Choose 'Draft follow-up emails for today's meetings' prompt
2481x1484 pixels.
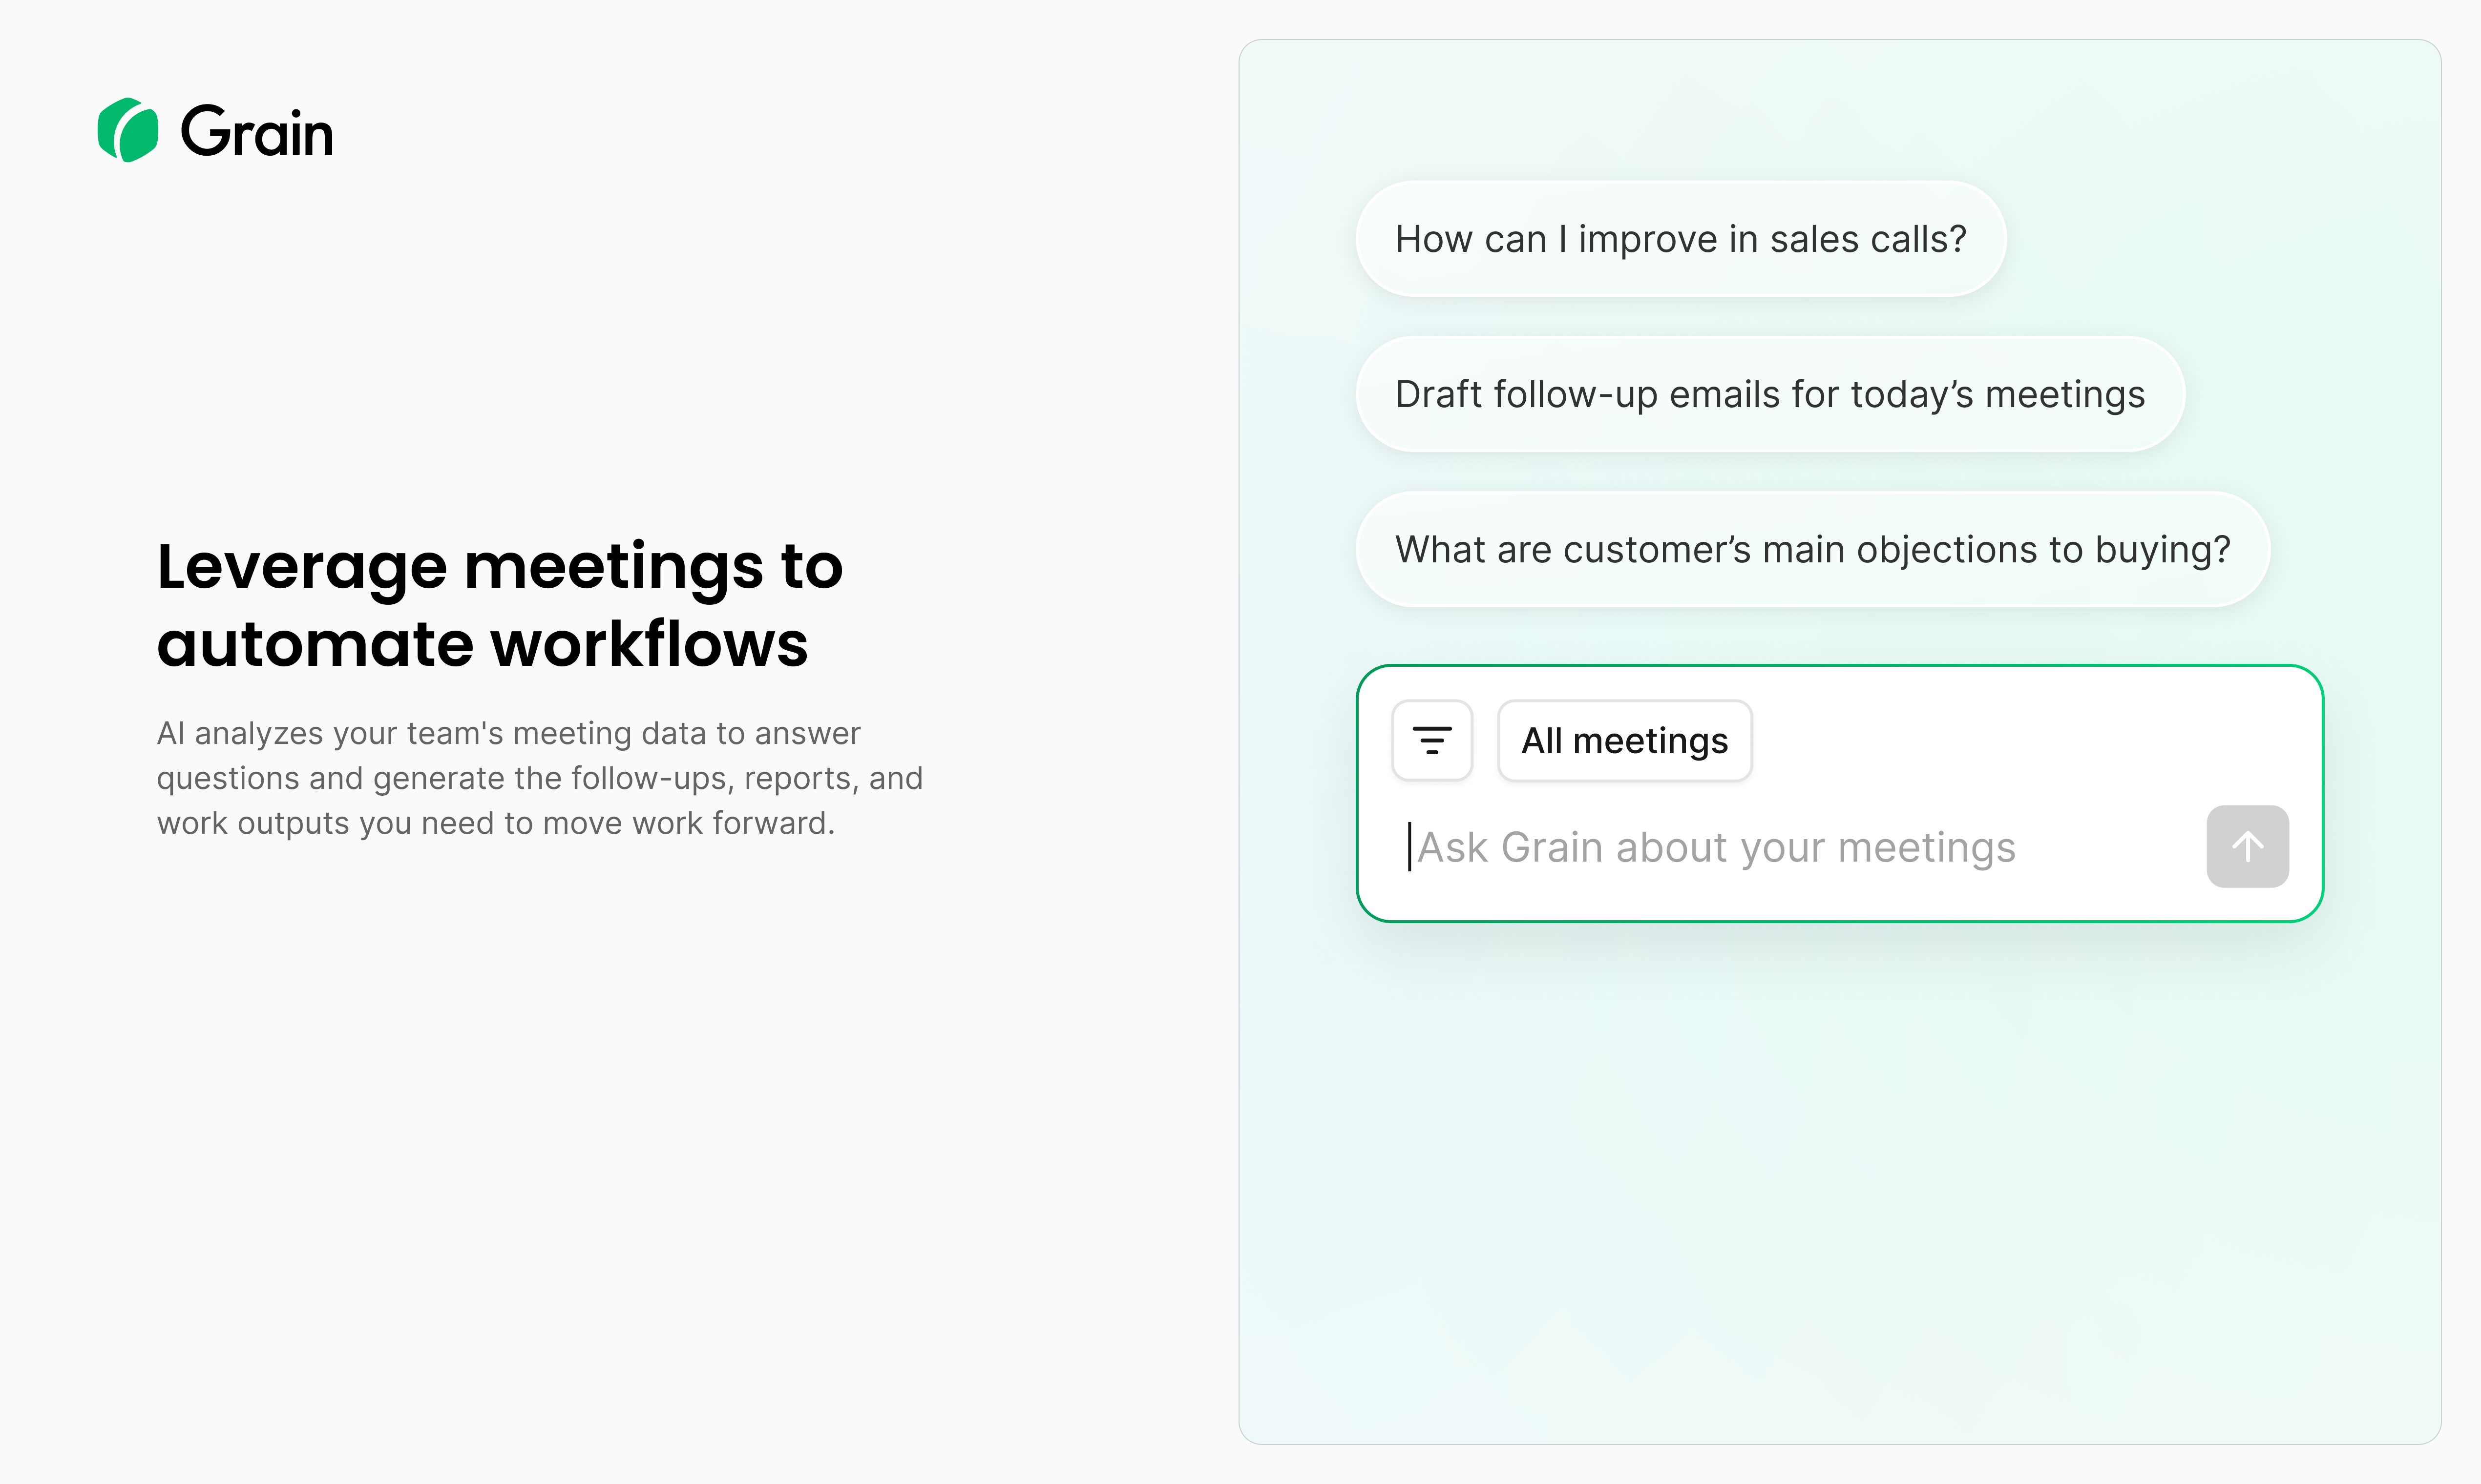coord(1769,394)
